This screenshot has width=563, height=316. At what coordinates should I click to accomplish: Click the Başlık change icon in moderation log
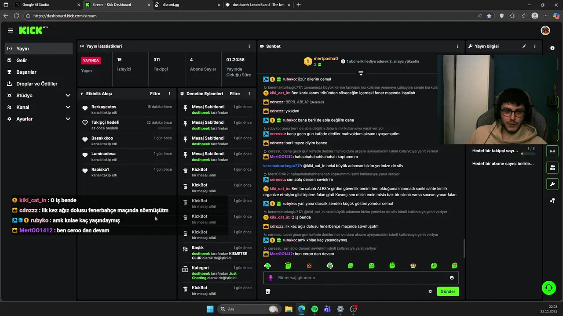(185, 249)
